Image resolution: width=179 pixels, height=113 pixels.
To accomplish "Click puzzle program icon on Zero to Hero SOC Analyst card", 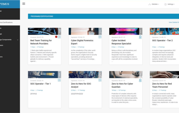I will 100,80.
